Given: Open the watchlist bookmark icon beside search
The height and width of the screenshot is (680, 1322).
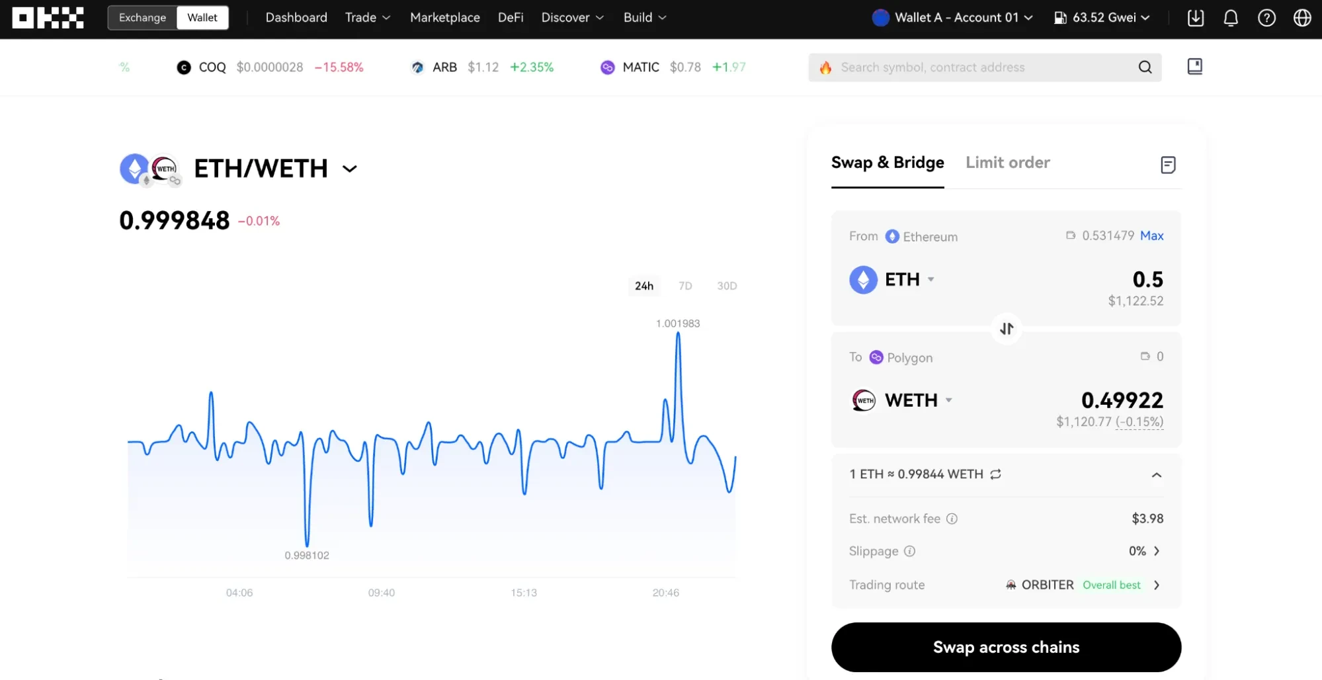Looking at the screenshot, I should coord(1194,67).
